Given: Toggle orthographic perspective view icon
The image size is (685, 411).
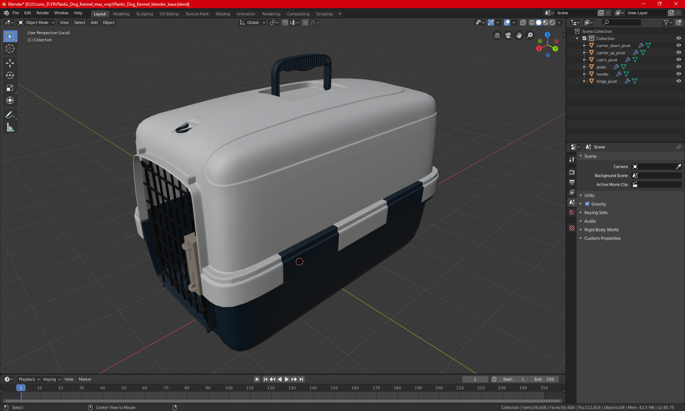Looking at the screenshot, I should tap(497, 35).
